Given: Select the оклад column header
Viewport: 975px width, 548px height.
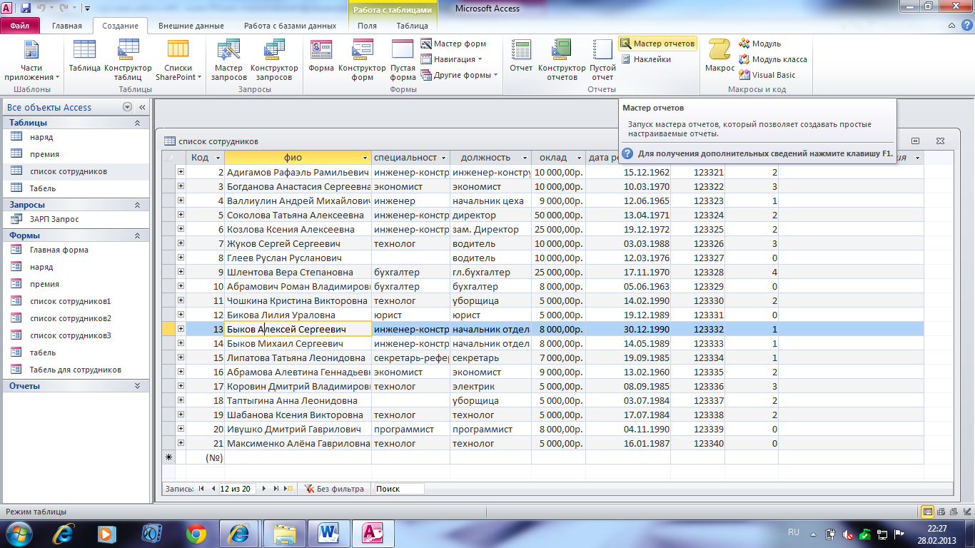Looking at the screenshot, I should tap(558, 158).
